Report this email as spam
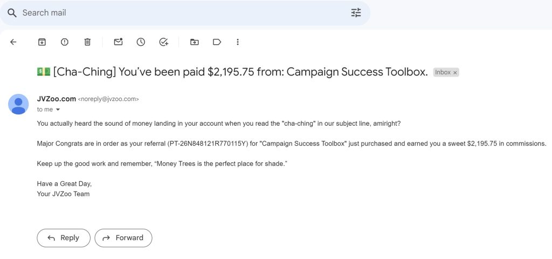 65,42
